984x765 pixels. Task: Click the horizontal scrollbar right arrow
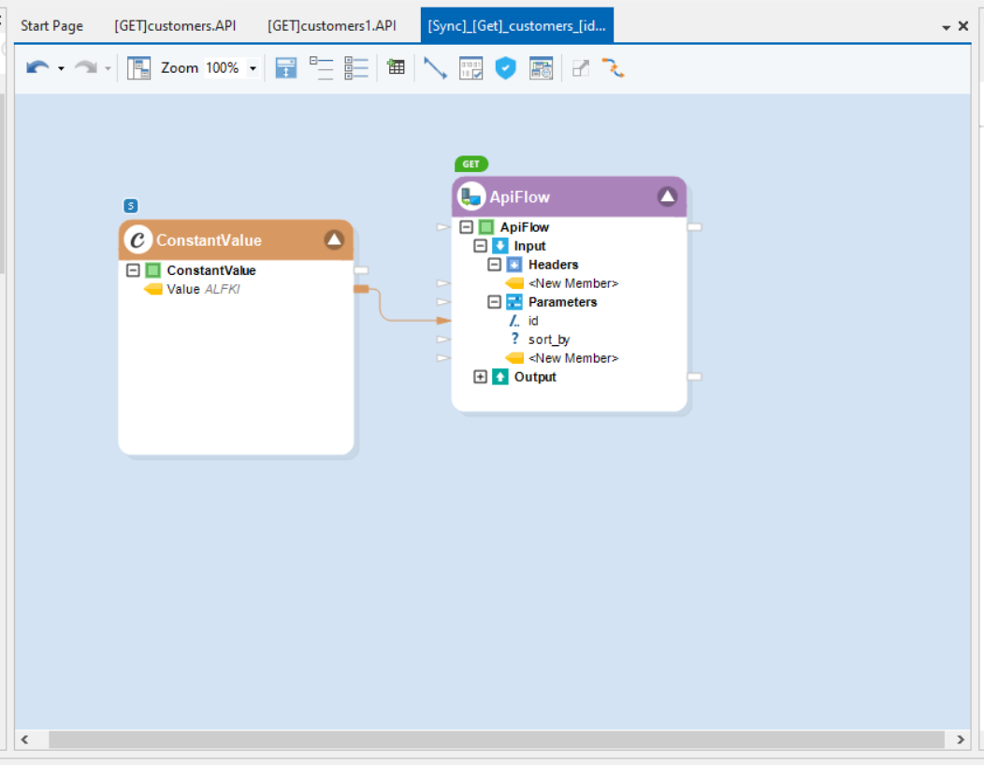961,740
